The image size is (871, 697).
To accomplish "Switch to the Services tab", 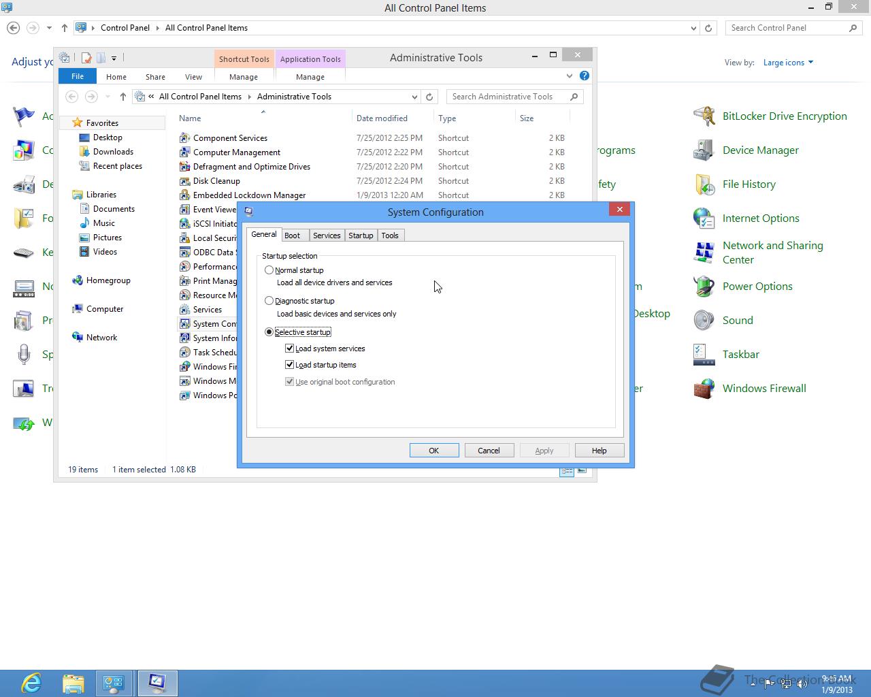I will (x=327, y=236).
